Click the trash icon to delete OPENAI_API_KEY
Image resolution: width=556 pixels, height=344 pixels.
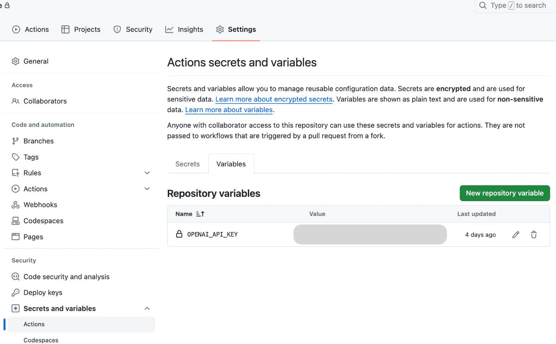point(534,234)
